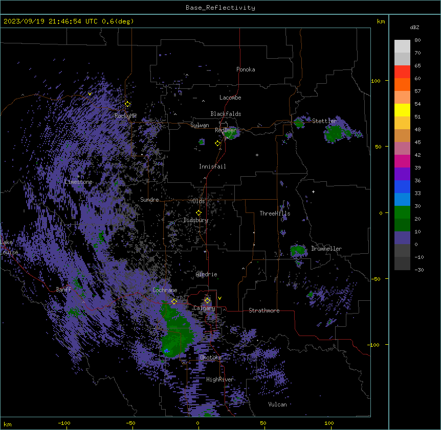Select the Airdrie label
This screenshot has width=441, height=430.
[207, 274]
